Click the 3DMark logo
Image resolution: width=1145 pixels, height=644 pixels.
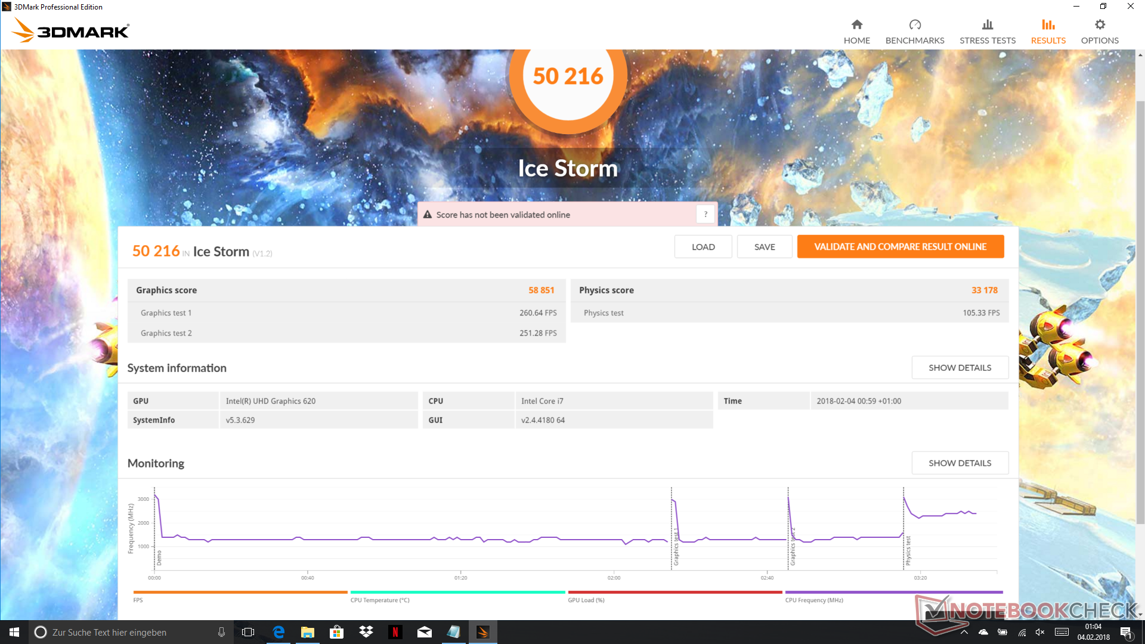71,30
